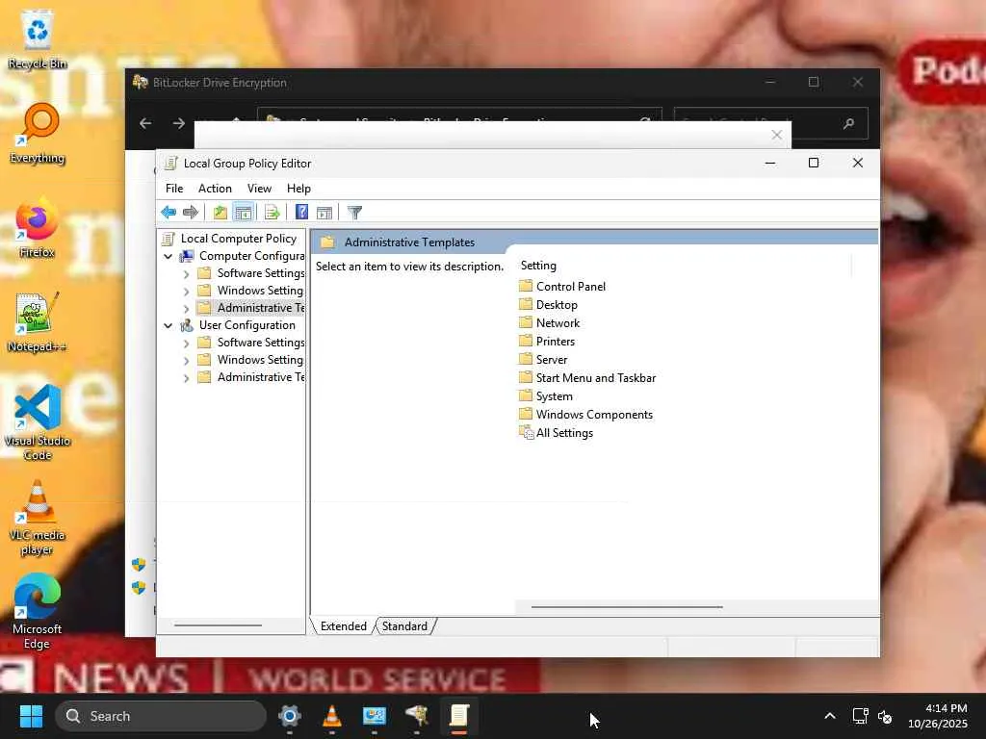The height and width of the screenshot is (739, 986).
Task: Select the User Configuration tree item
Action: [x=247, y=325]
